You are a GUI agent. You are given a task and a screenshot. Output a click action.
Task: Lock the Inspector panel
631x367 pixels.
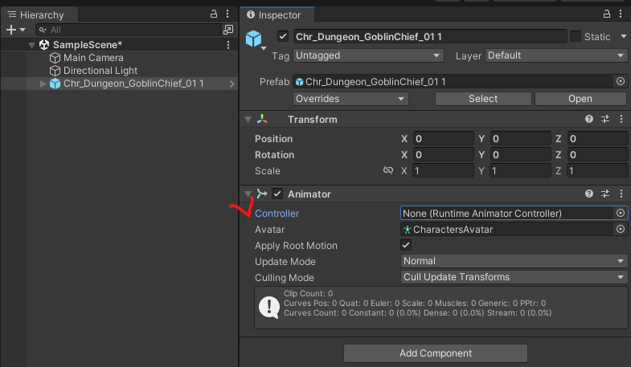click(x=606, y=14)
